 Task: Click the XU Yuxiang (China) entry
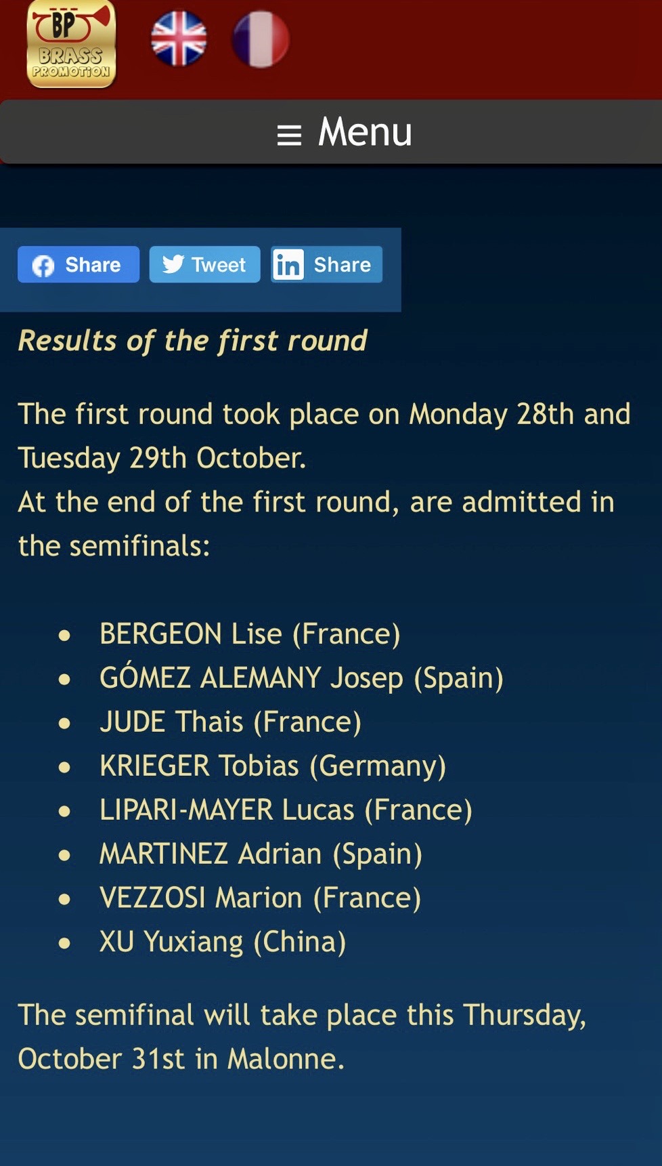coord(223,942)
